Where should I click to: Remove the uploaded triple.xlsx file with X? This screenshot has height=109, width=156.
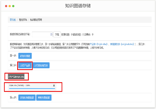pos(54,85)
